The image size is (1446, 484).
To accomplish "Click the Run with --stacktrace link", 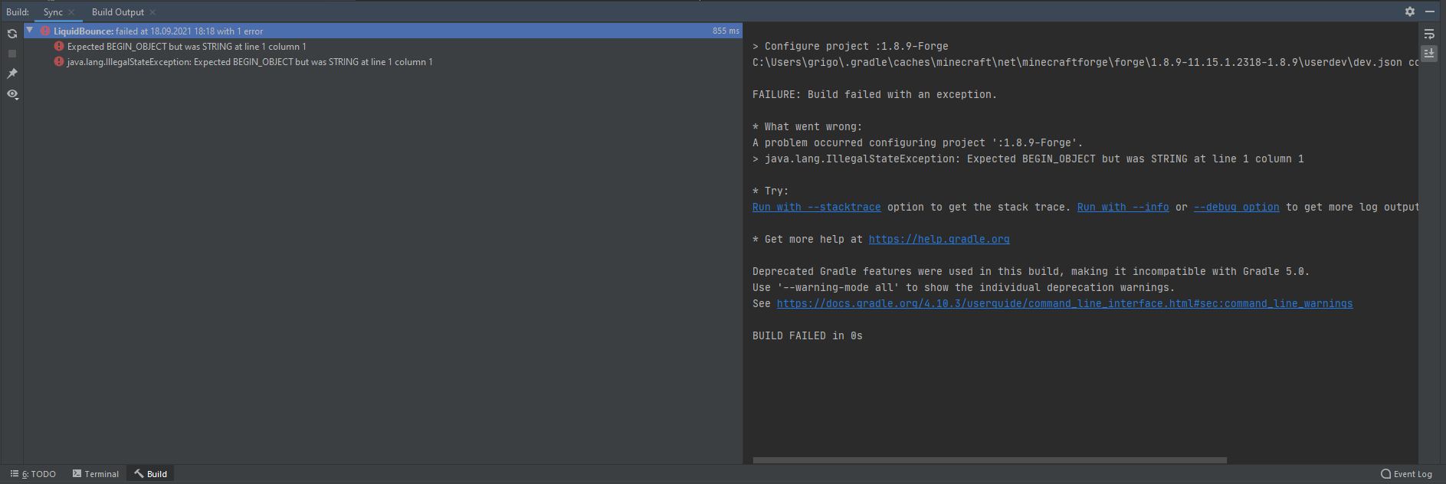I will [816, 208].
